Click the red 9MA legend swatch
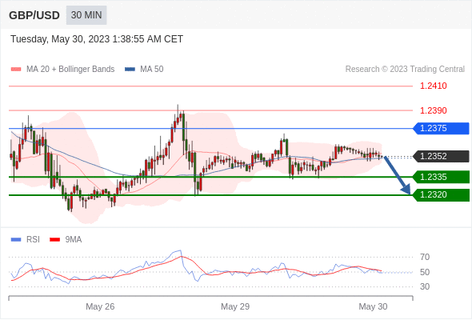472x320 pixels. coord(54,240)
